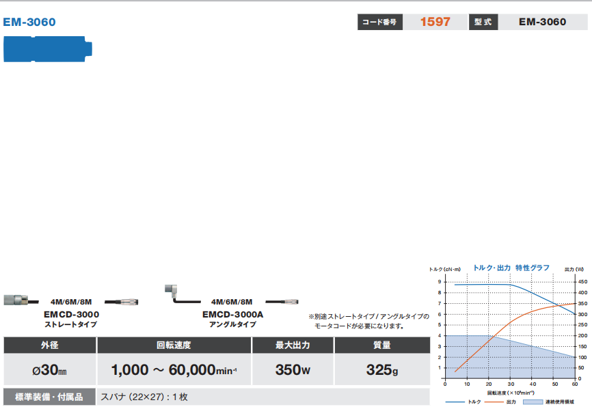
Task: Select the orange code number 1597
Action: tap(435, 22)
